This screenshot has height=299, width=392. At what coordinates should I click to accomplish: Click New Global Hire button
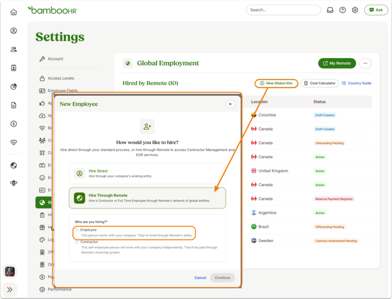(276, 83)
